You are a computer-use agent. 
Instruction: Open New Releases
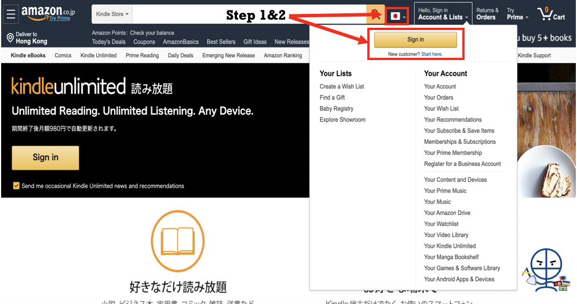click(292, 42)
